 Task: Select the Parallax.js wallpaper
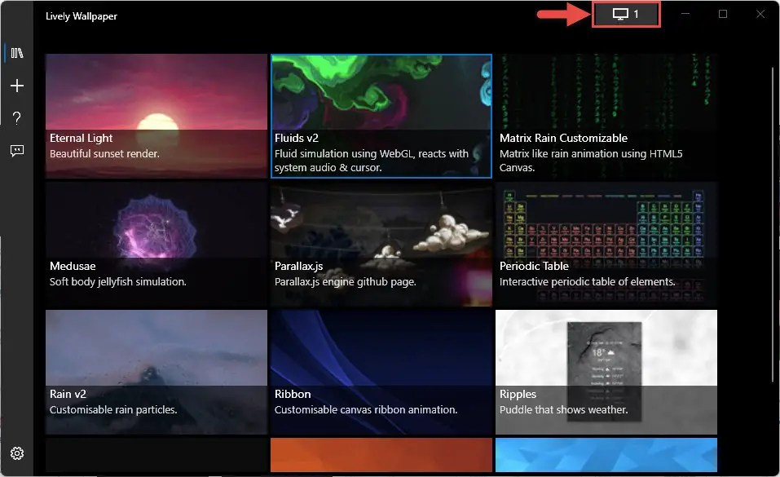(x=381, y=244)
